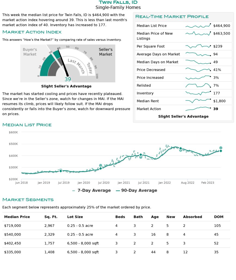
Task: Click the Median Rent sparkline
Action: tap(198, 101)
